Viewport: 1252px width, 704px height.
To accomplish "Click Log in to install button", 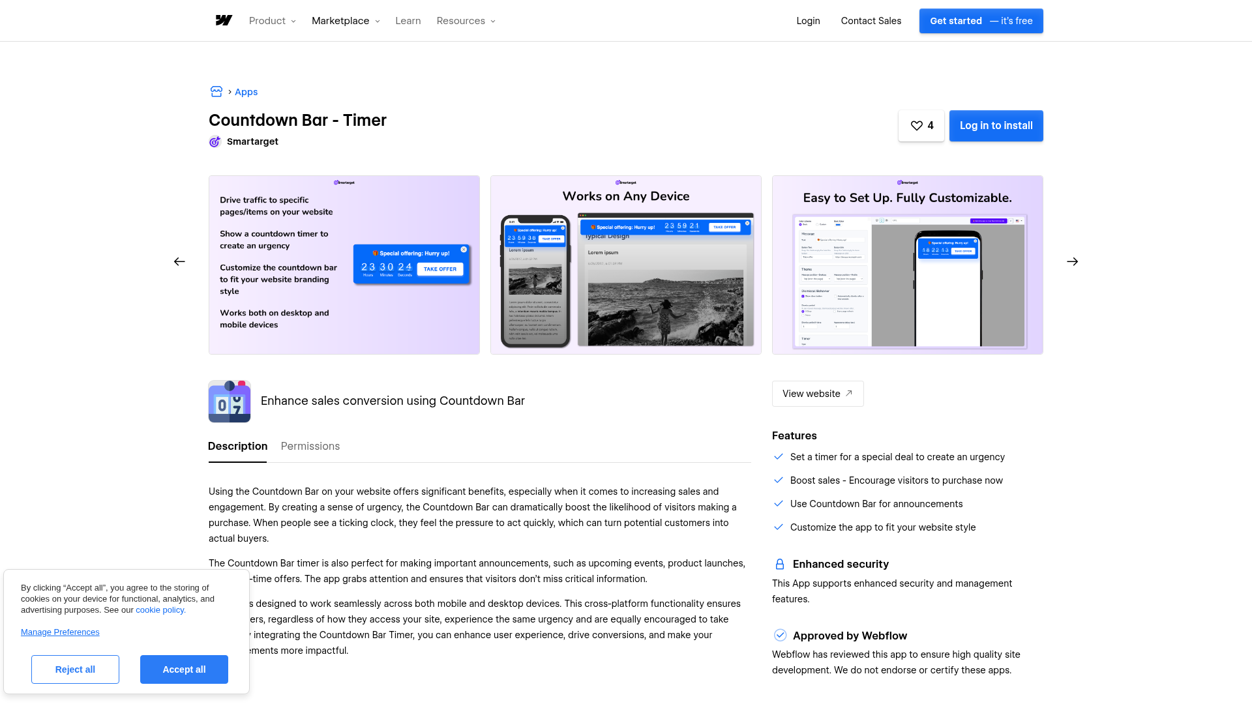I will (x=996, y=126).
